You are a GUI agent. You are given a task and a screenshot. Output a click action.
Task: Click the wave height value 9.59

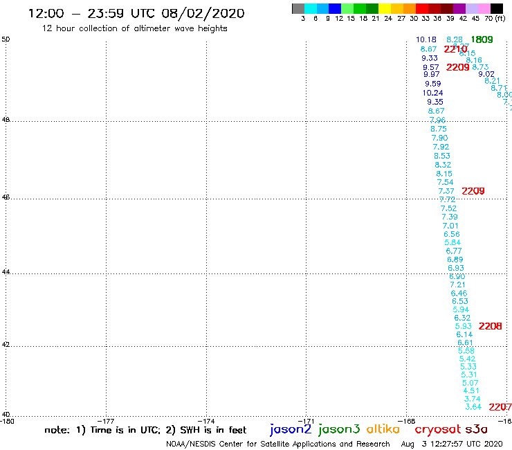433,84
